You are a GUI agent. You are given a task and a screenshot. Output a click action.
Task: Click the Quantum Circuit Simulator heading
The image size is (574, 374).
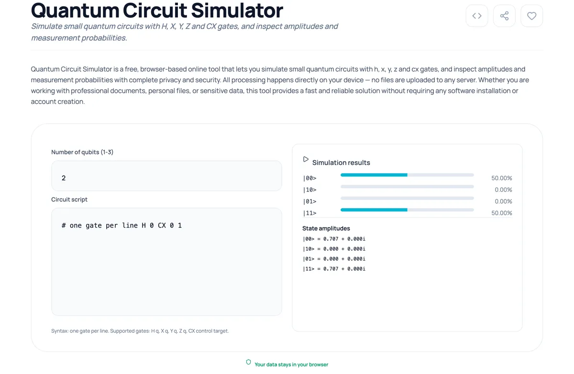click(x=156, y=10)
